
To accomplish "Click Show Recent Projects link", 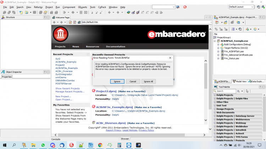I will coord(67,89).
